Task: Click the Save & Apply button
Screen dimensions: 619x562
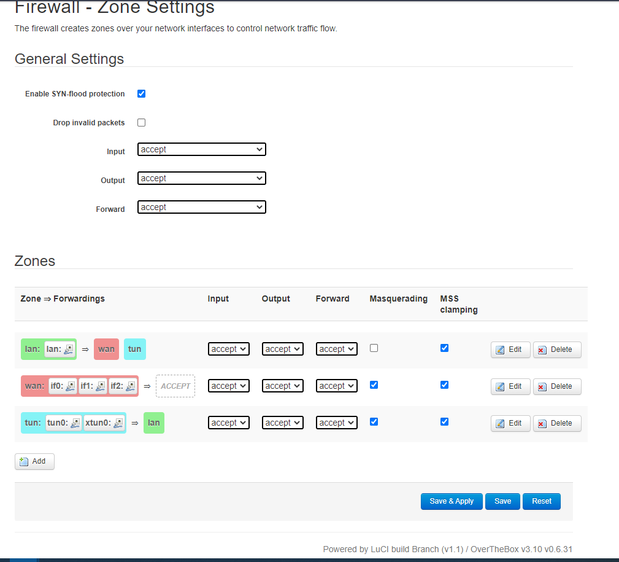Action: click(452, 501)
